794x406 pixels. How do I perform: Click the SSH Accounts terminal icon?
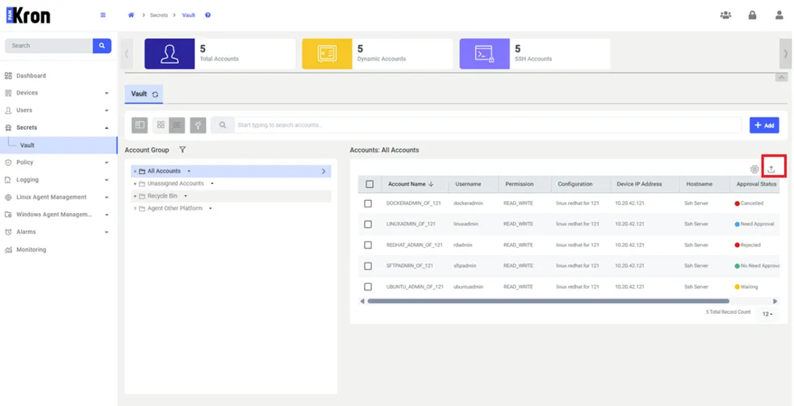tap(485, 53)
